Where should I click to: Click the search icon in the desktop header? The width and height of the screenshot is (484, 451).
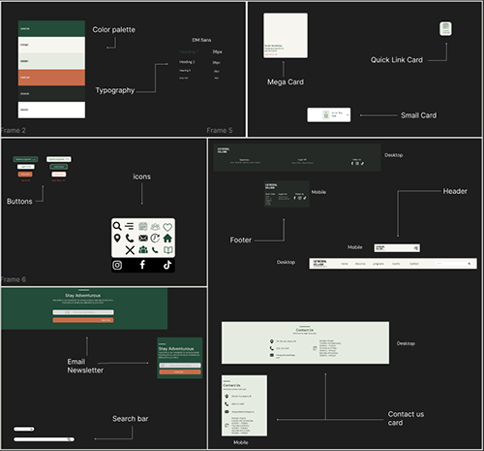click(x=469, y=264)
